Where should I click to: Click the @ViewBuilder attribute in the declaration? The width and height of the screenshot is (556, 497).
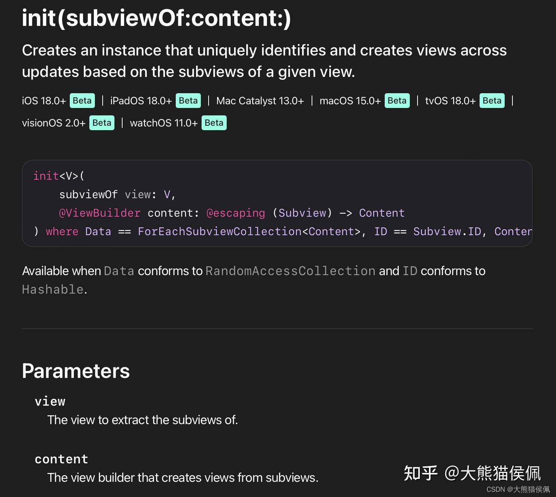tap(100, 213)
